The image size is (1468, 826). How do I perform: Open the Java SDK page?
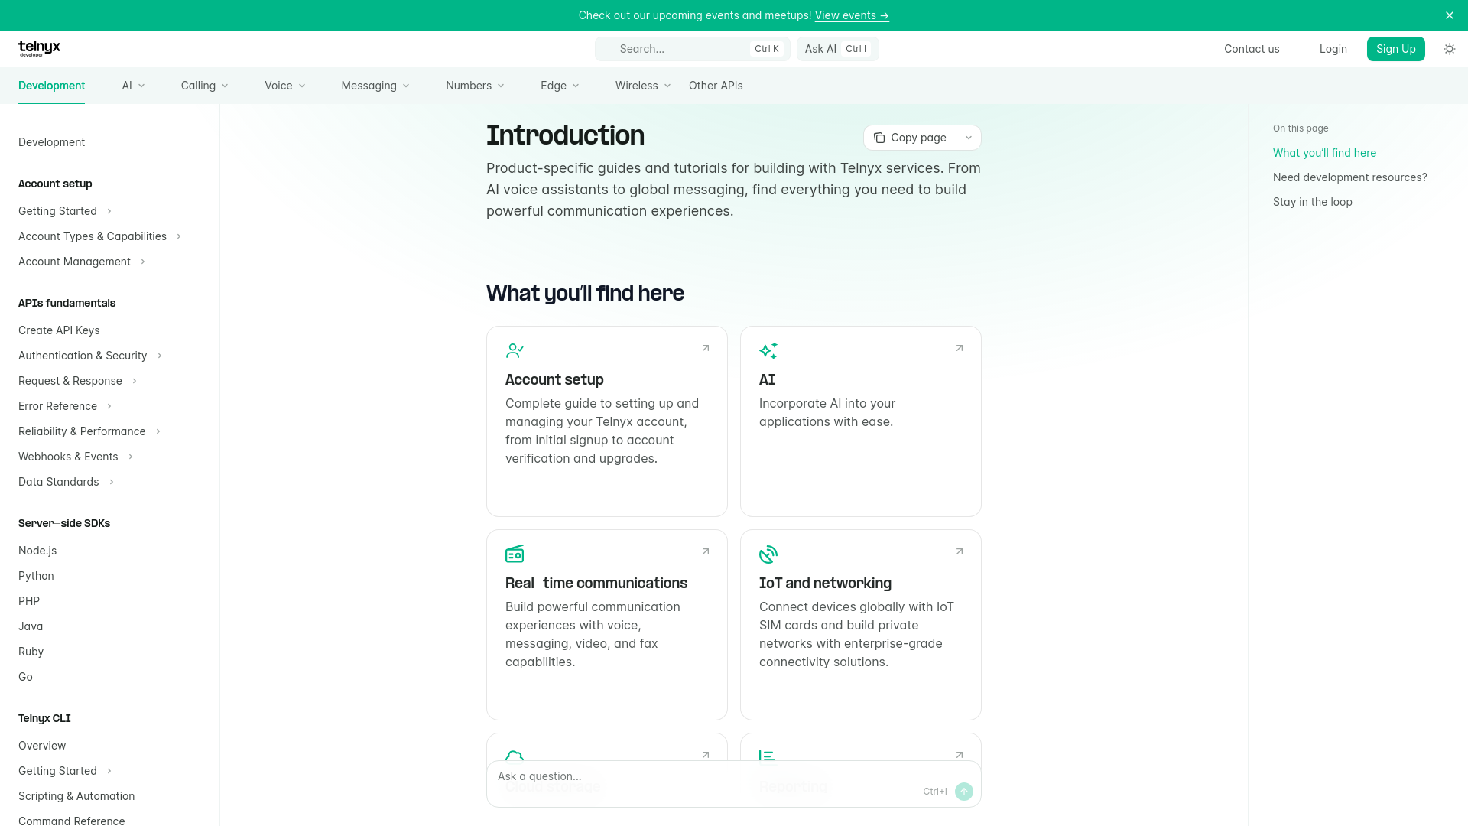(x=31, y=626)
